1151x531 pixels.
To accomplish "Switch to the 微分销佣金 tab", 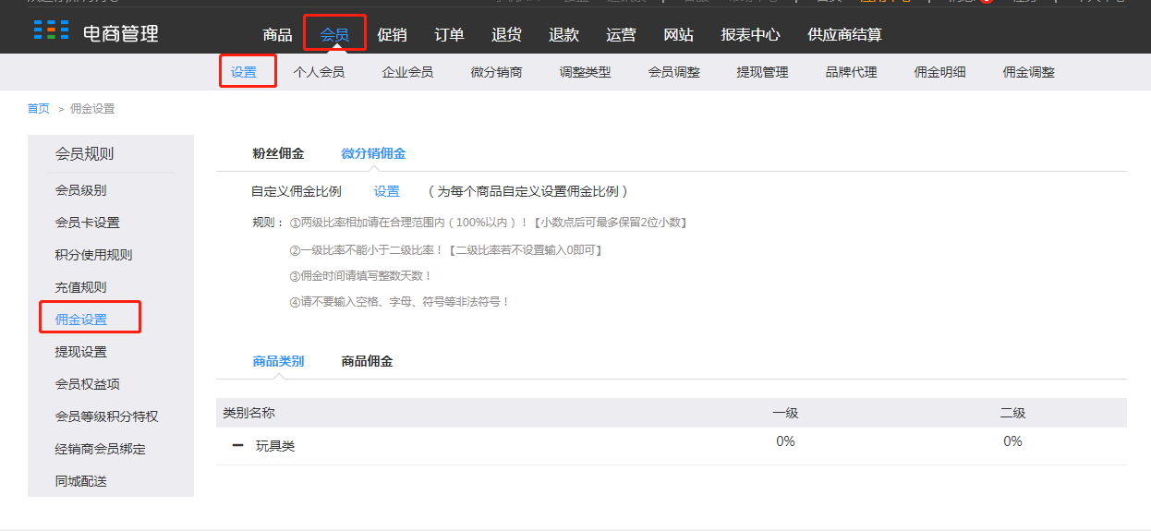I will point(373,153).
